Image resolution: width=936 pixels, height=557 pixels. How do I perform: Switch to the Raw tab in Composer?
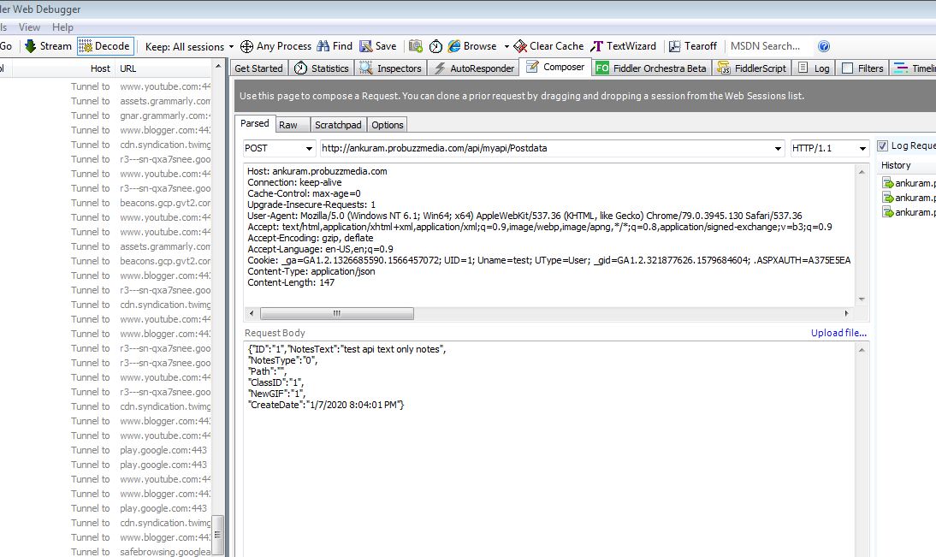(291, 123)
